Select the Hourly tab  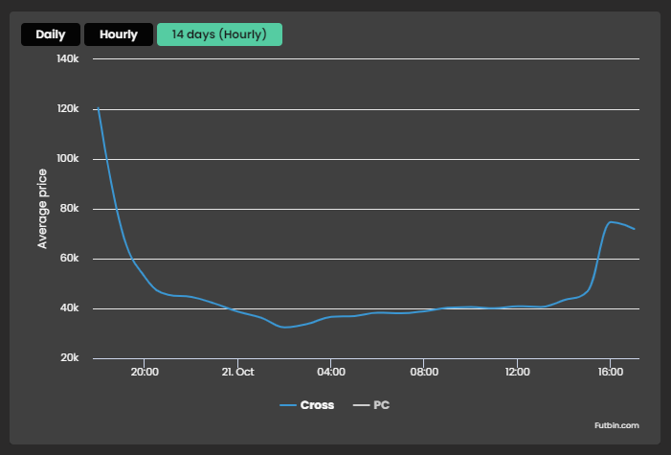[118, 34]
